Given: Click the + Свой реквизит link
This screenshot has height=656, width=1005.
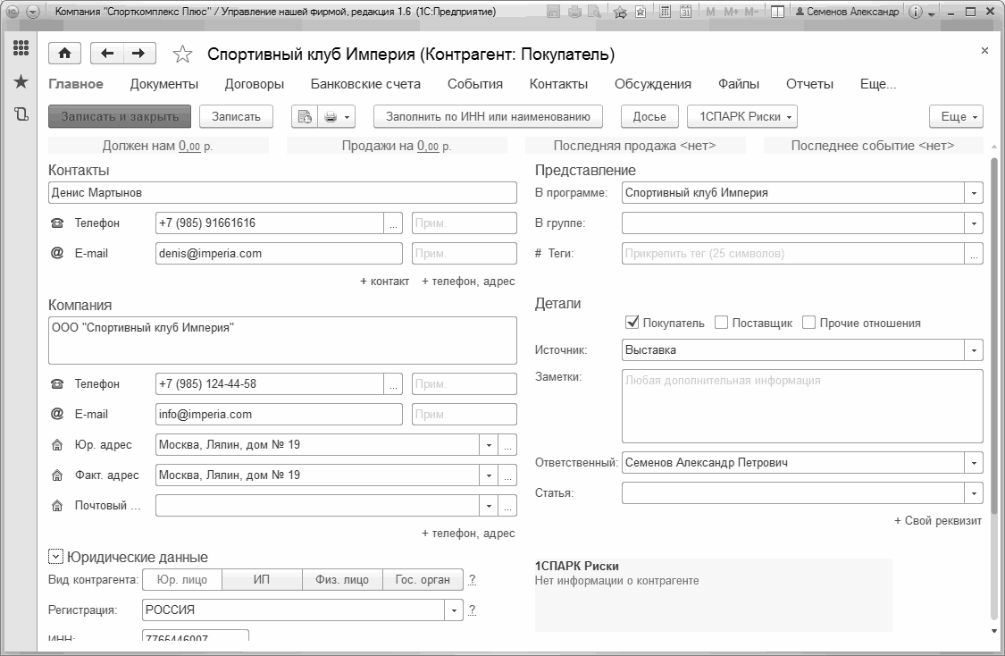Looking at the screenshot, I should tap(938, 521).
